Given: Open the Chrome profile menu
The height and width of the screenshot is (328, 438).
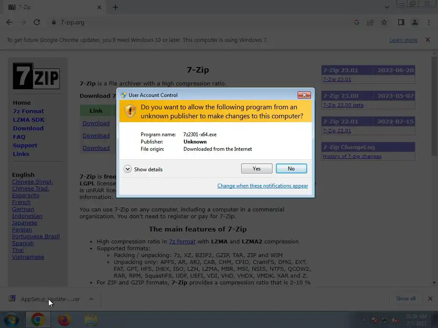Looking at the screenshot, I should coord(415,22).
